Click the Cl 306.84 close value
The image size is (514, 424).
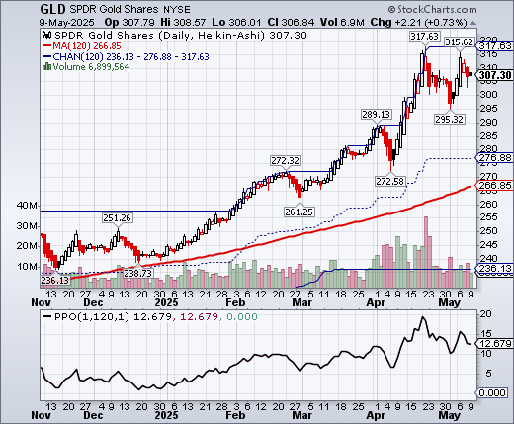pyautogui.click(x=291, y=22)
